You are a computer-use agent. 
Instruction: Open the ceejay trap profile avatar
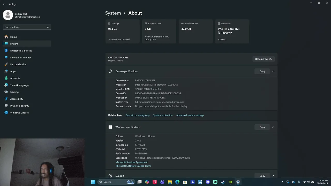click(8, 15)
